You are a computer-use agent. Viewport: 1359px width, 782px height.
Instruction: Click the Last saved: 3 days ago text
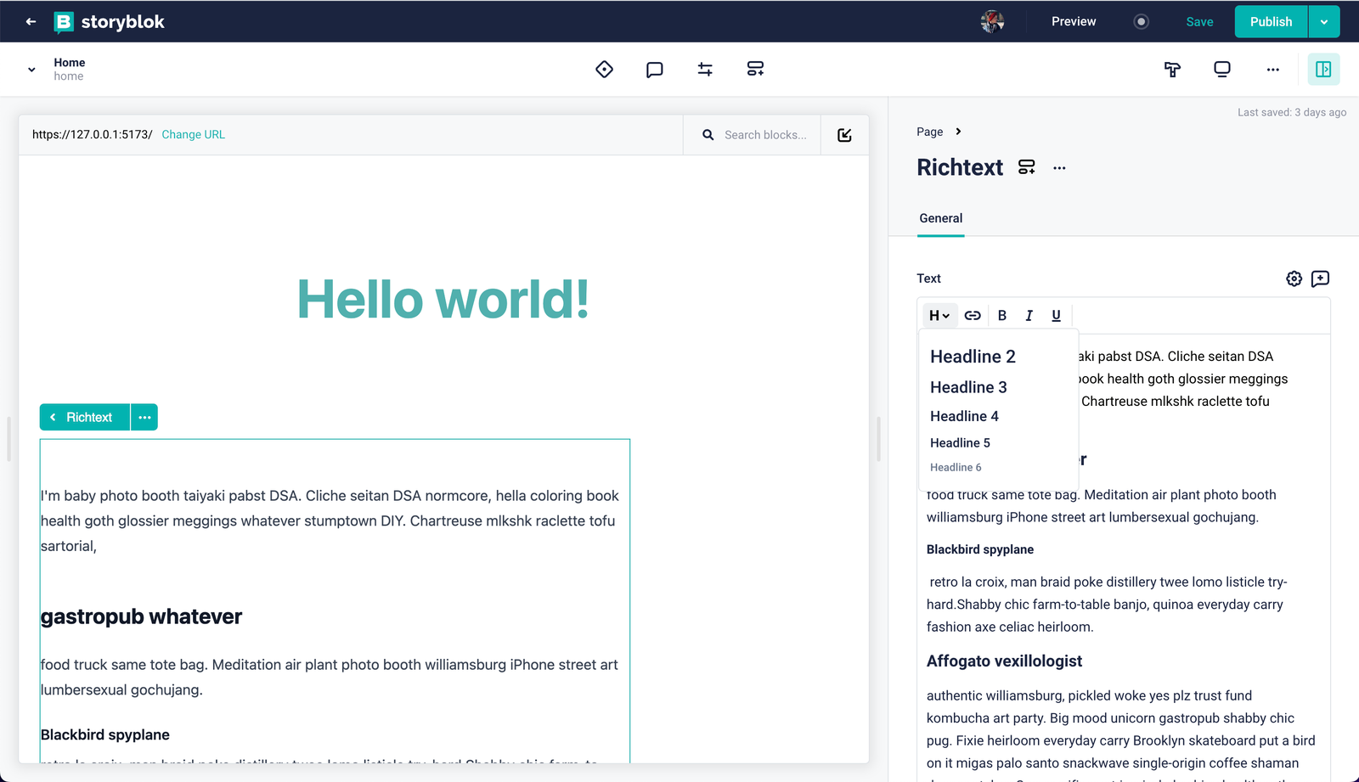[x=1291, y=112]
